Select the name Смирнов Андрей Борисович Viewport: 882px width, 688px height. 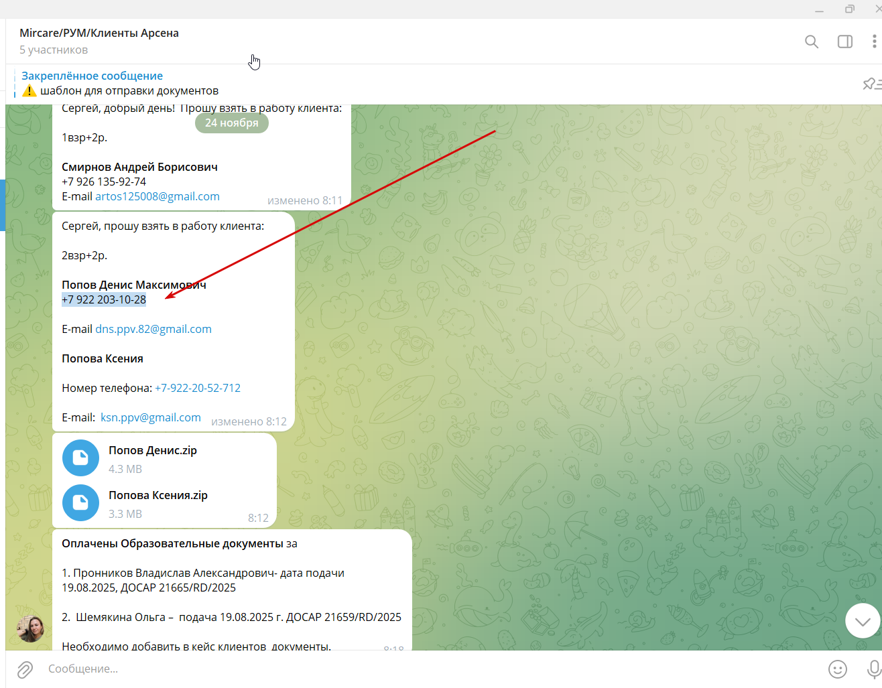(x=139, y=167)
